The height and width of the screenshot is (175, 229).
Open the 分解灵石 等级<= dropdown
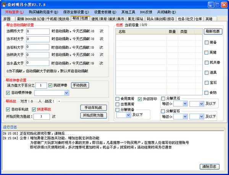coord(185,104)
